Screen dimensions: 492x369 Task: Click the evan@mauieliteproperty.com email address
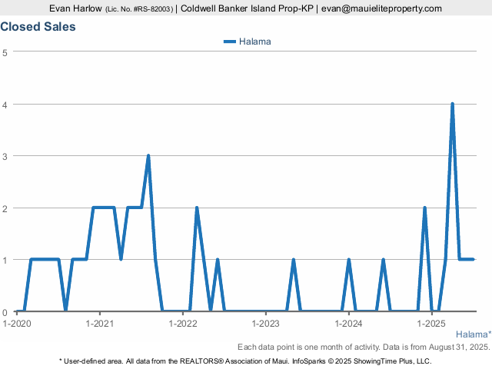pyautogui.click(x=381, y=8)
